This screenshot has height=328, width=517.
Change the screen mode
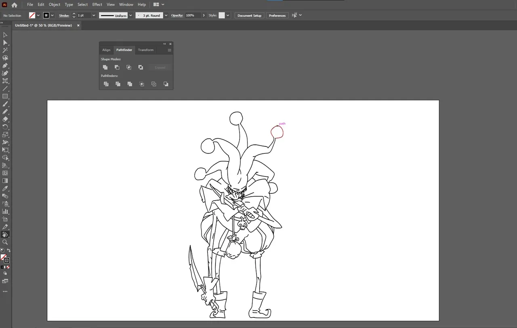pyautogui.click(x=5, y=281)
